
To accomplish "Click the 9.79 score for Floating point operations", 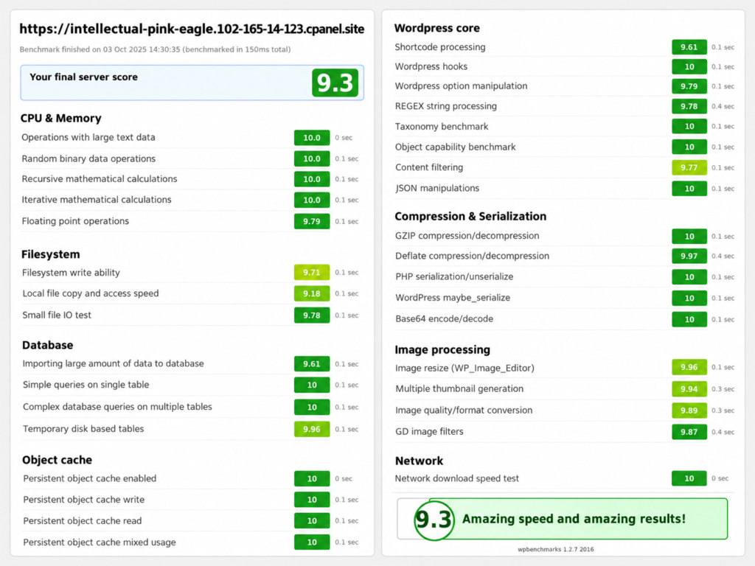I will coord(312,221).
